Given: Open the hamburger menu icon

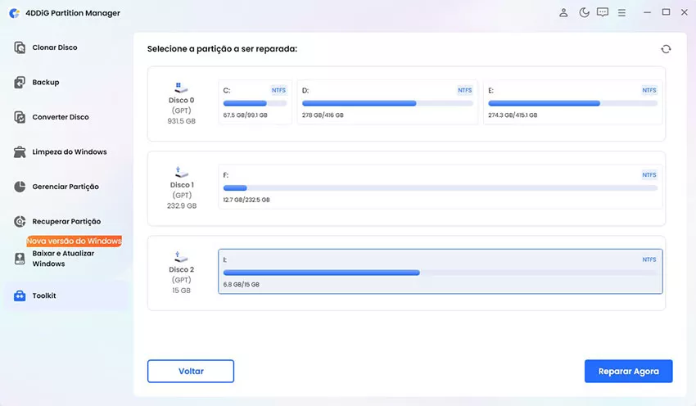Looking at the screenshot, I should [x=621, y=13].
